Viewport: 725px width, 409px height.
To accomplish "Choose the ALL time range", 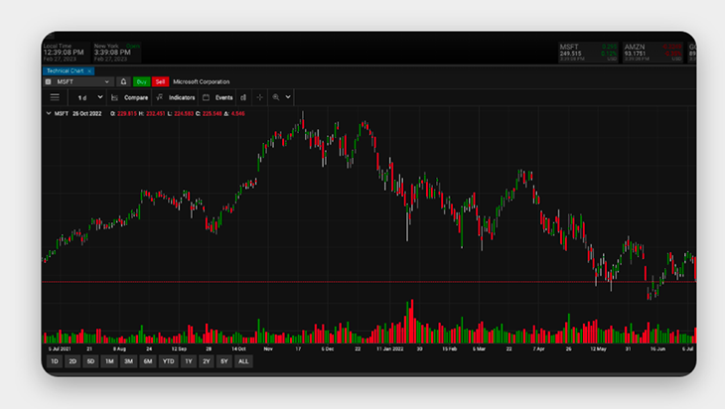I will pos(243,361).
